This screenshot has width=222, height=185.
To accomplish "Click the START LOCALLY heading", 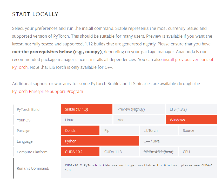I will point(35,14).
